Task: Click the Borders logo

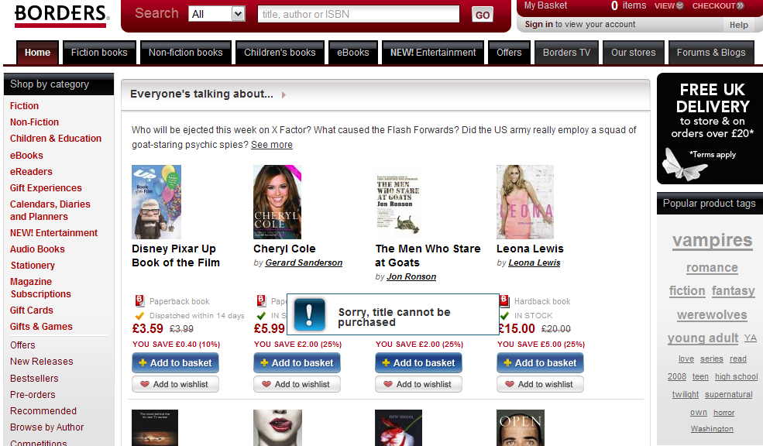Action: click(61, 15)
